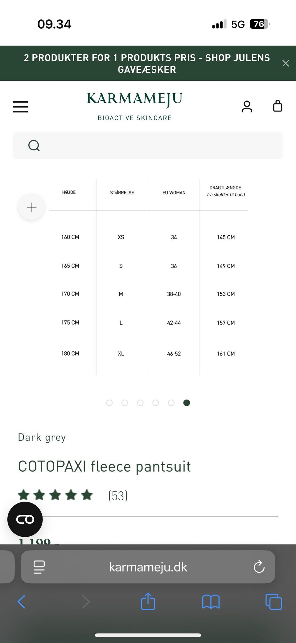
Task: Go back to previous page
Action: (x=21, y=602)
